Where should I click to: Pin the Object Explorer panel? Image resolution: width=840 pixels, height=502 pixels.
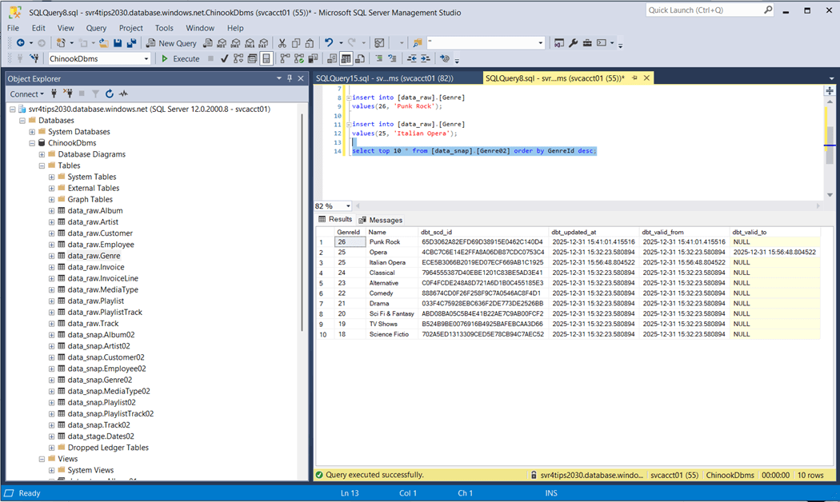pos(290,78)
